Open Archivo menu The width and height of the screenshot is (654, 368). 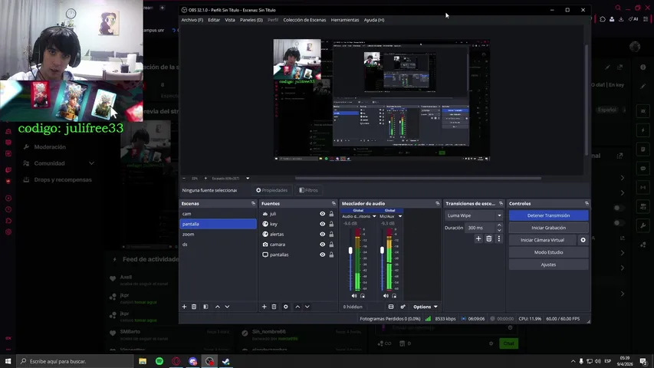click(x=192, y=20)
